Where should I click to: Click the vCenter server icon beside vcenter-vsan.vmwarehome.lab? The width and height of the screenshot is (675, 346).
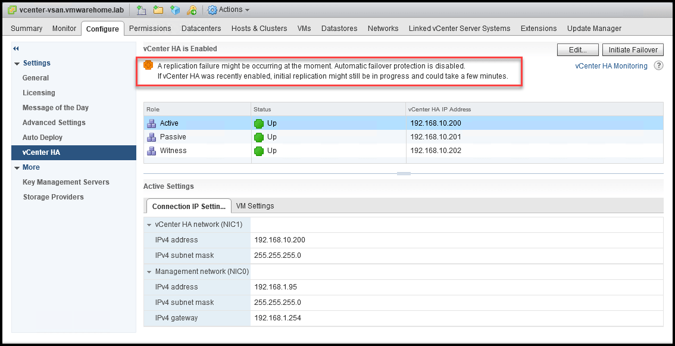coord(12,10)
